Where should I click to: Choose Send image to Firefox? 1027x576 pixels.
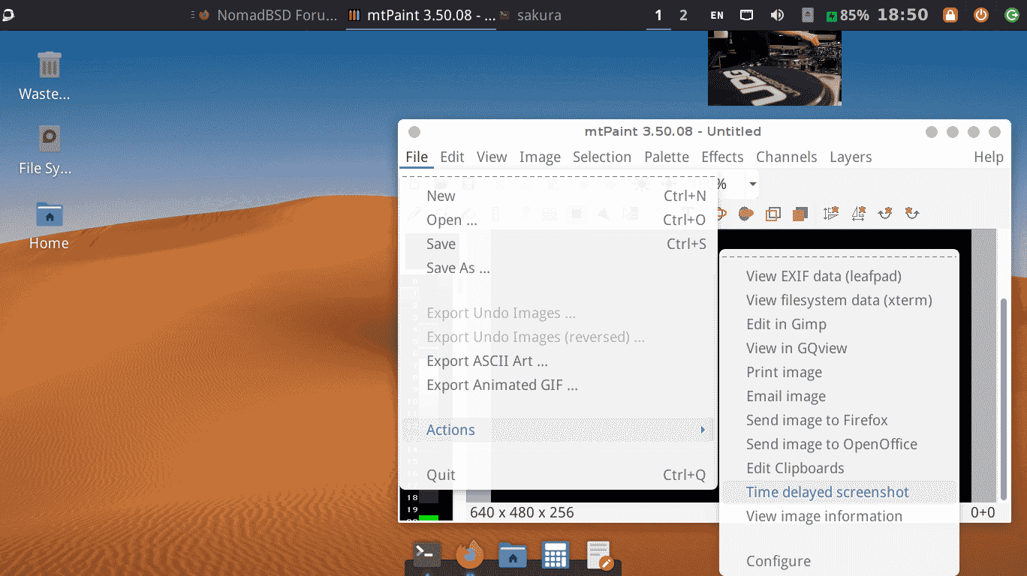coord(839,420)
